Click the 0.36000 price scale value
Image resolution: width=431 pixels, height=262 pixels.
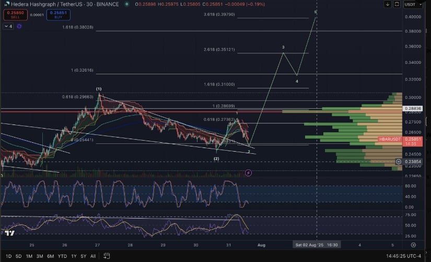pyautogui.click(x=413, y=46)
